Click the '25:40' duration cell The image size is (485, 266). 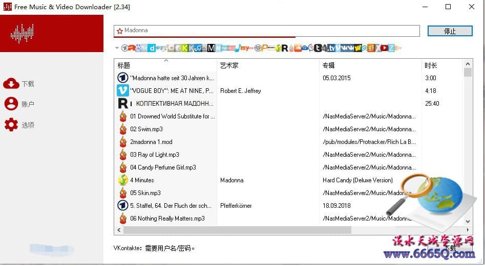[x=432, y=104]
